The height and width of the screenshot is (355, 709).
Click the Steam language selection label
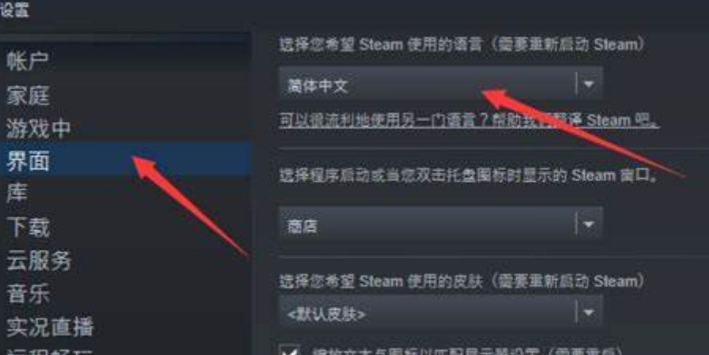pos(462,44)
